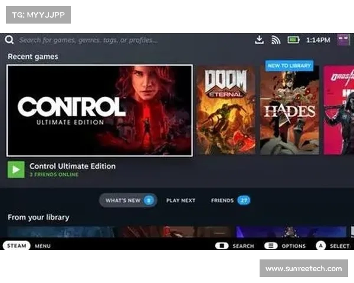Viewport: 354px width, 283px height.
Task: Click the clock showing 1:14PM
Action: (x=318, y=40)
